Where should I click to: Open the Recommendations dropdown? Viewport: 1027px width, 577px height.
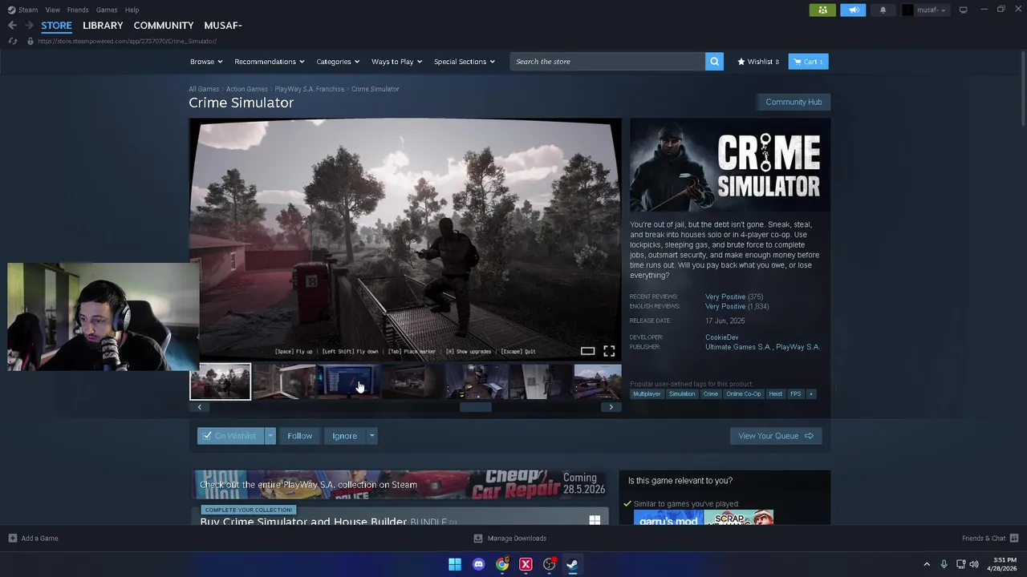point(270,62)
